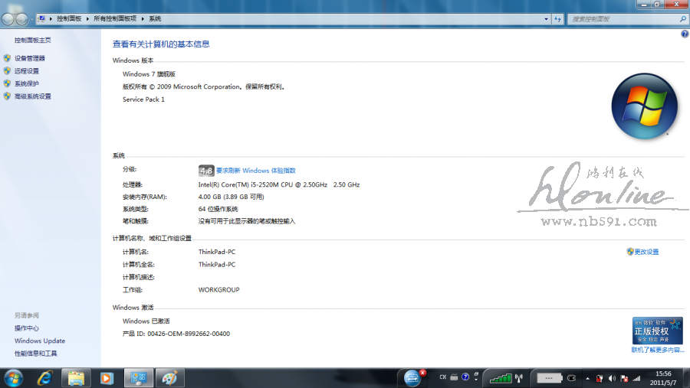Viewport: 690px width, 388px height.
Task: Click the 4.8 experience index score badge
Action: tap(206, 171)
